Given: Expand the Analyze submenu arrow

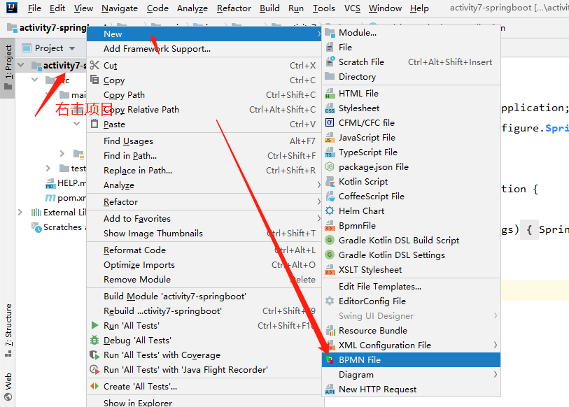Looking at the screenshot, I should 318,185.
